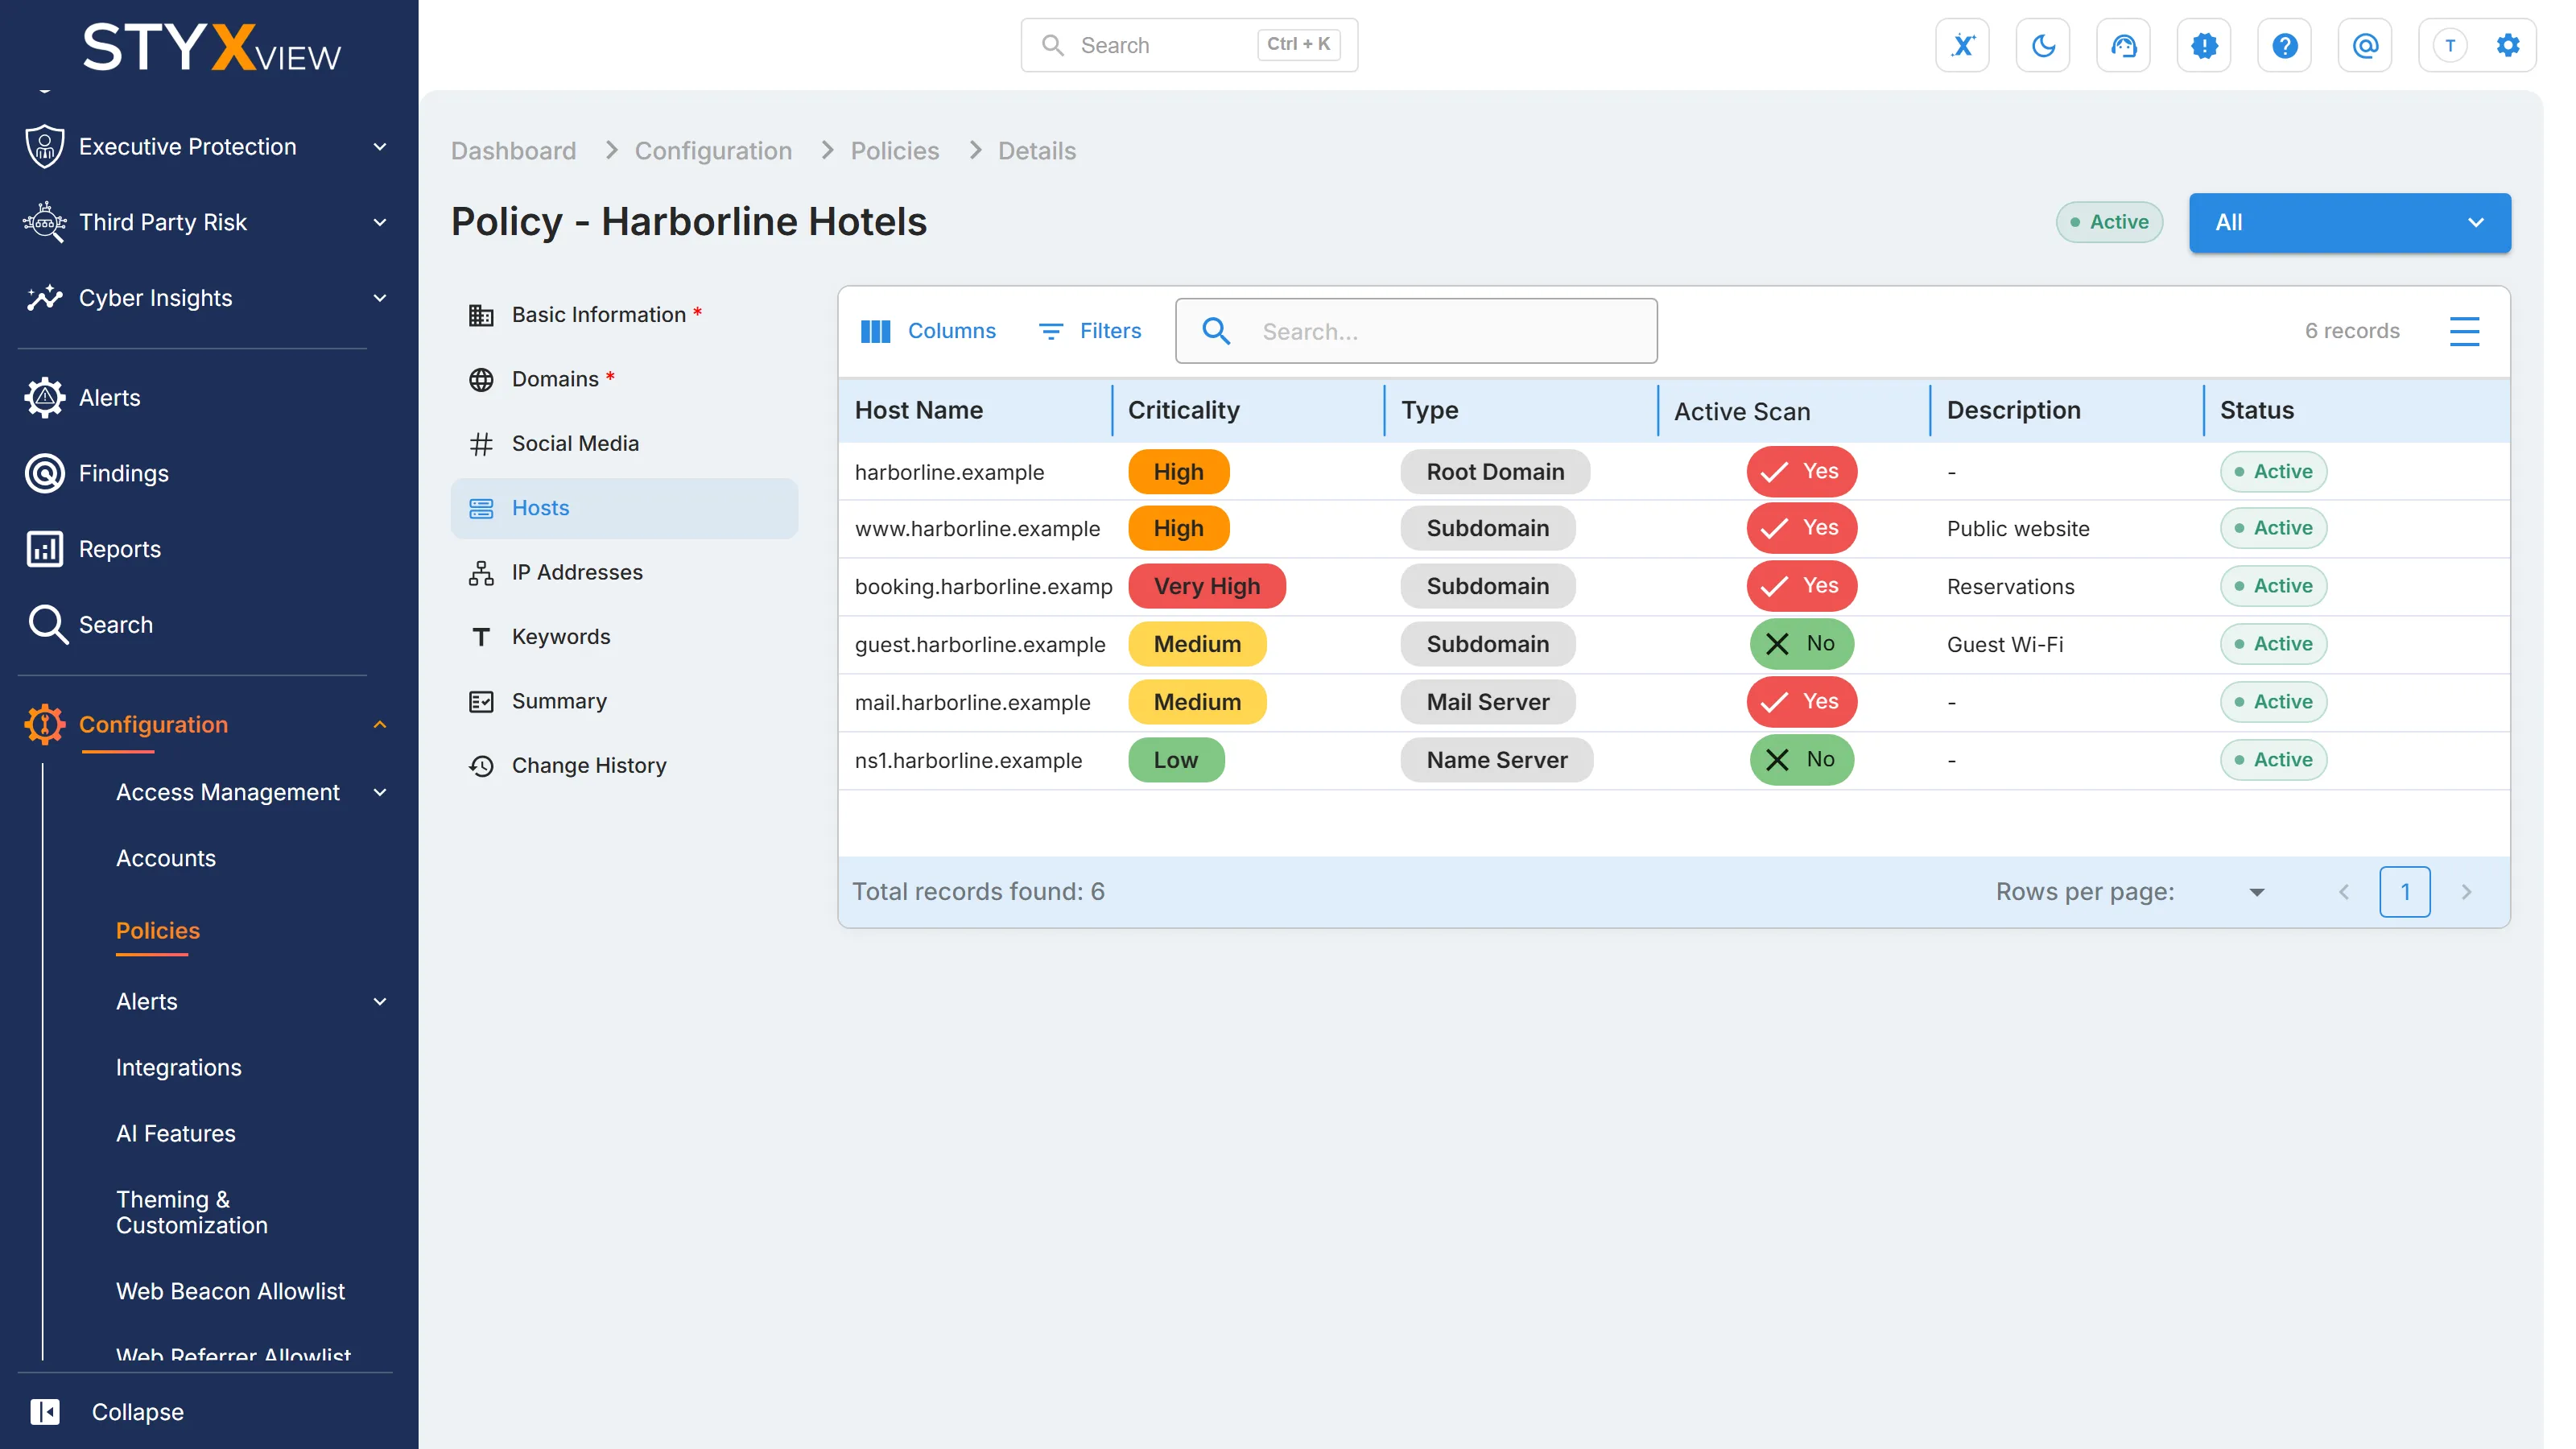2576x1449 pixels.
Task: Click the Alerts gear-warning icon in sidebar
Action: pos(44,397)
